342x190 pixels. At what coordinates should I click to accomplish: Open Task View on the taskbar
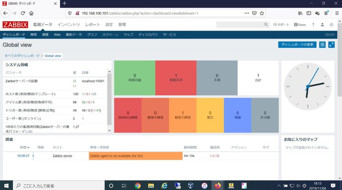124,186
